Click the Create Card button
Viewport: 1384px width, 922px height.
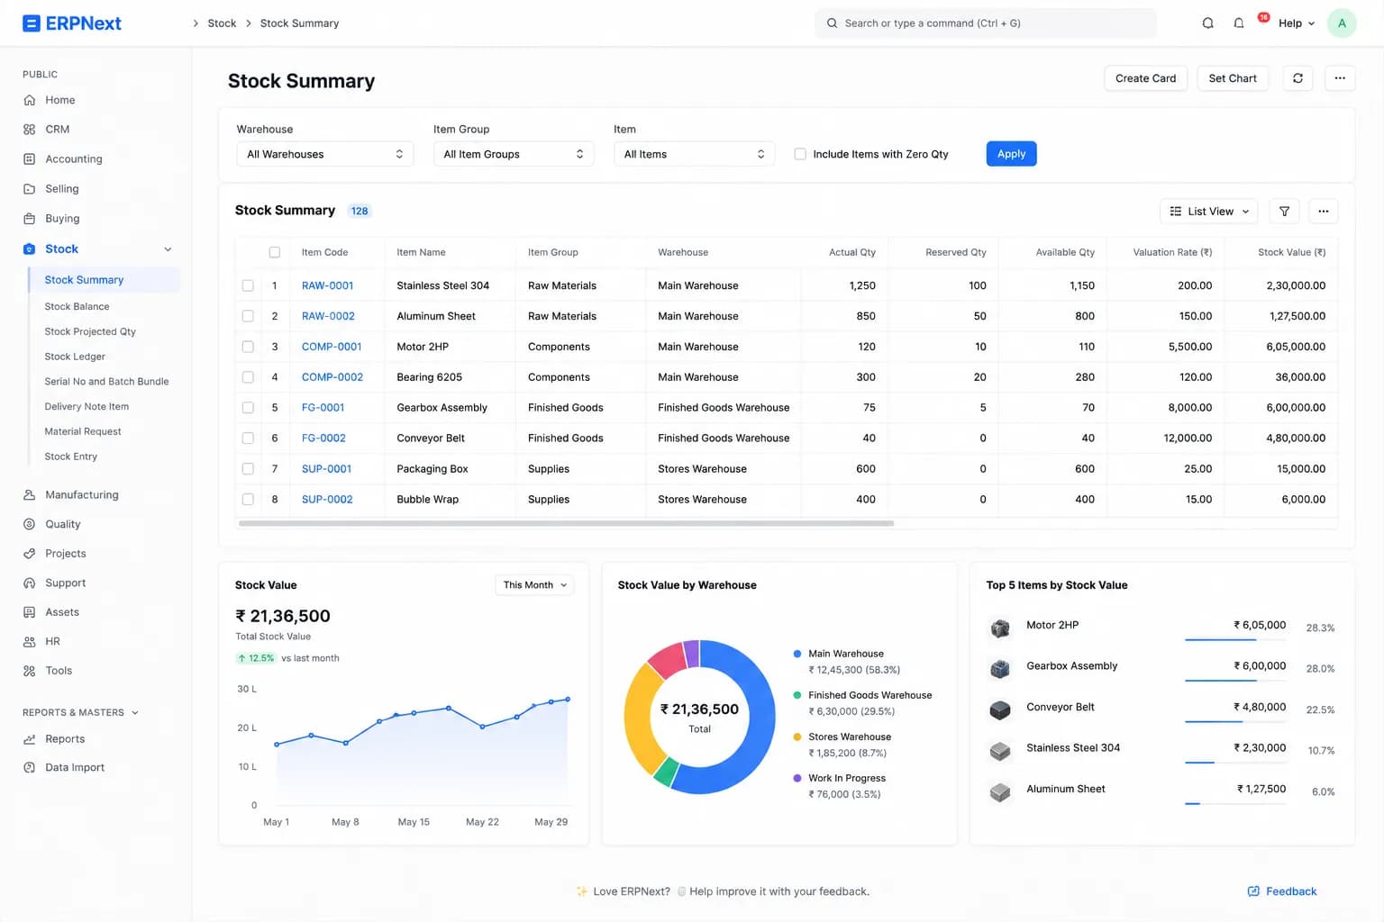pos(1145,78)
